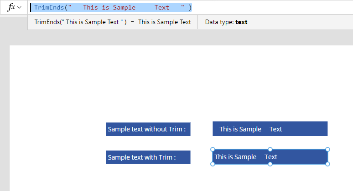The height and width of the screenshot is (191, 353).
Task: Click the Data type: text indicator
Action: pyautogui.click(x=226, y=22)
